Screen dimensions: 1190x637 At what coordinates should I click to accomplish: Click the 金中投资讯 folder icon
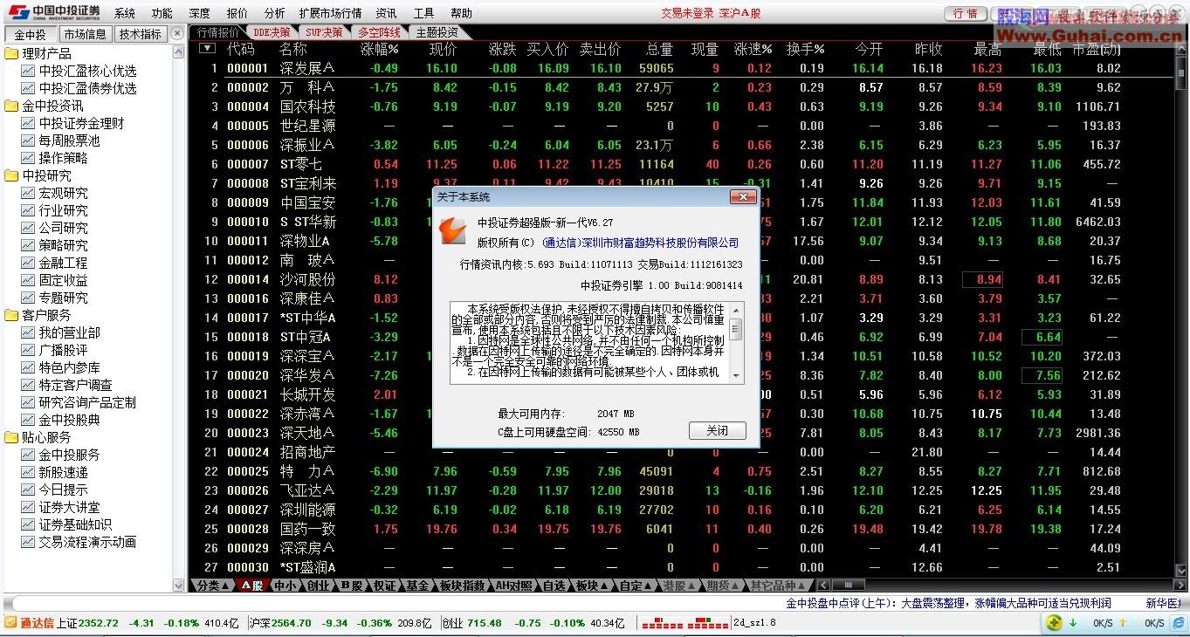(11, 106)
